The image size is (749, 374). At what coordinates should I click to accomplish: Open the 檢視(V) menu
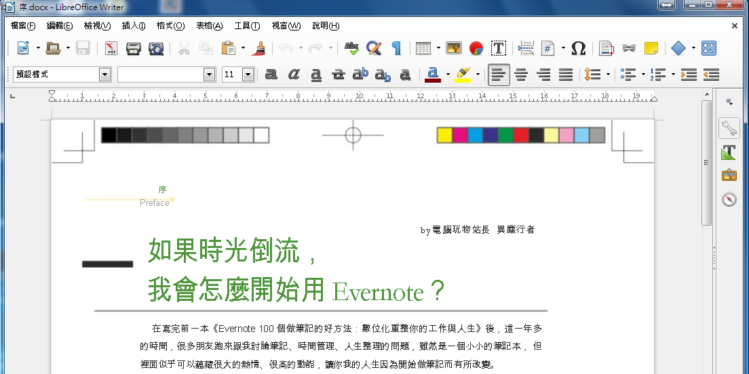pyautogui.click(x=97, y=26)
